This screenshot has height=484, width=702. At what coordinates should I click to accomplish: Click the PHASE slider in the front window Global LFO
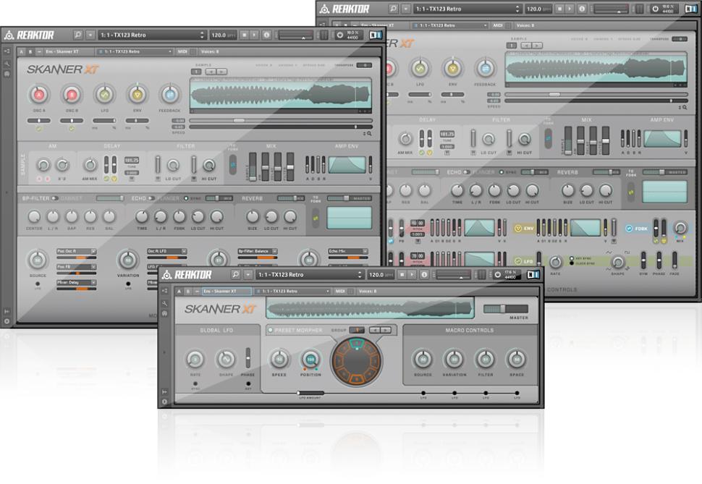click(248, 357)
